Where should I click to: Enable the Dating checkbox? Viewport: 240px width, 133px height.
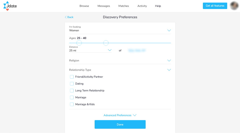point(72,84)
